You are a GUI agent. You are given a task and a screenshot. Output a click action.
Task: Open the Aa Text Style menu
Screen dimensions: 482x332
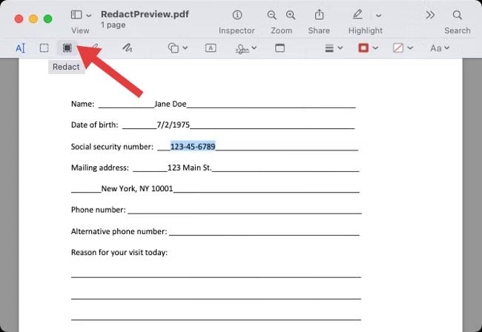coord(440,48)
